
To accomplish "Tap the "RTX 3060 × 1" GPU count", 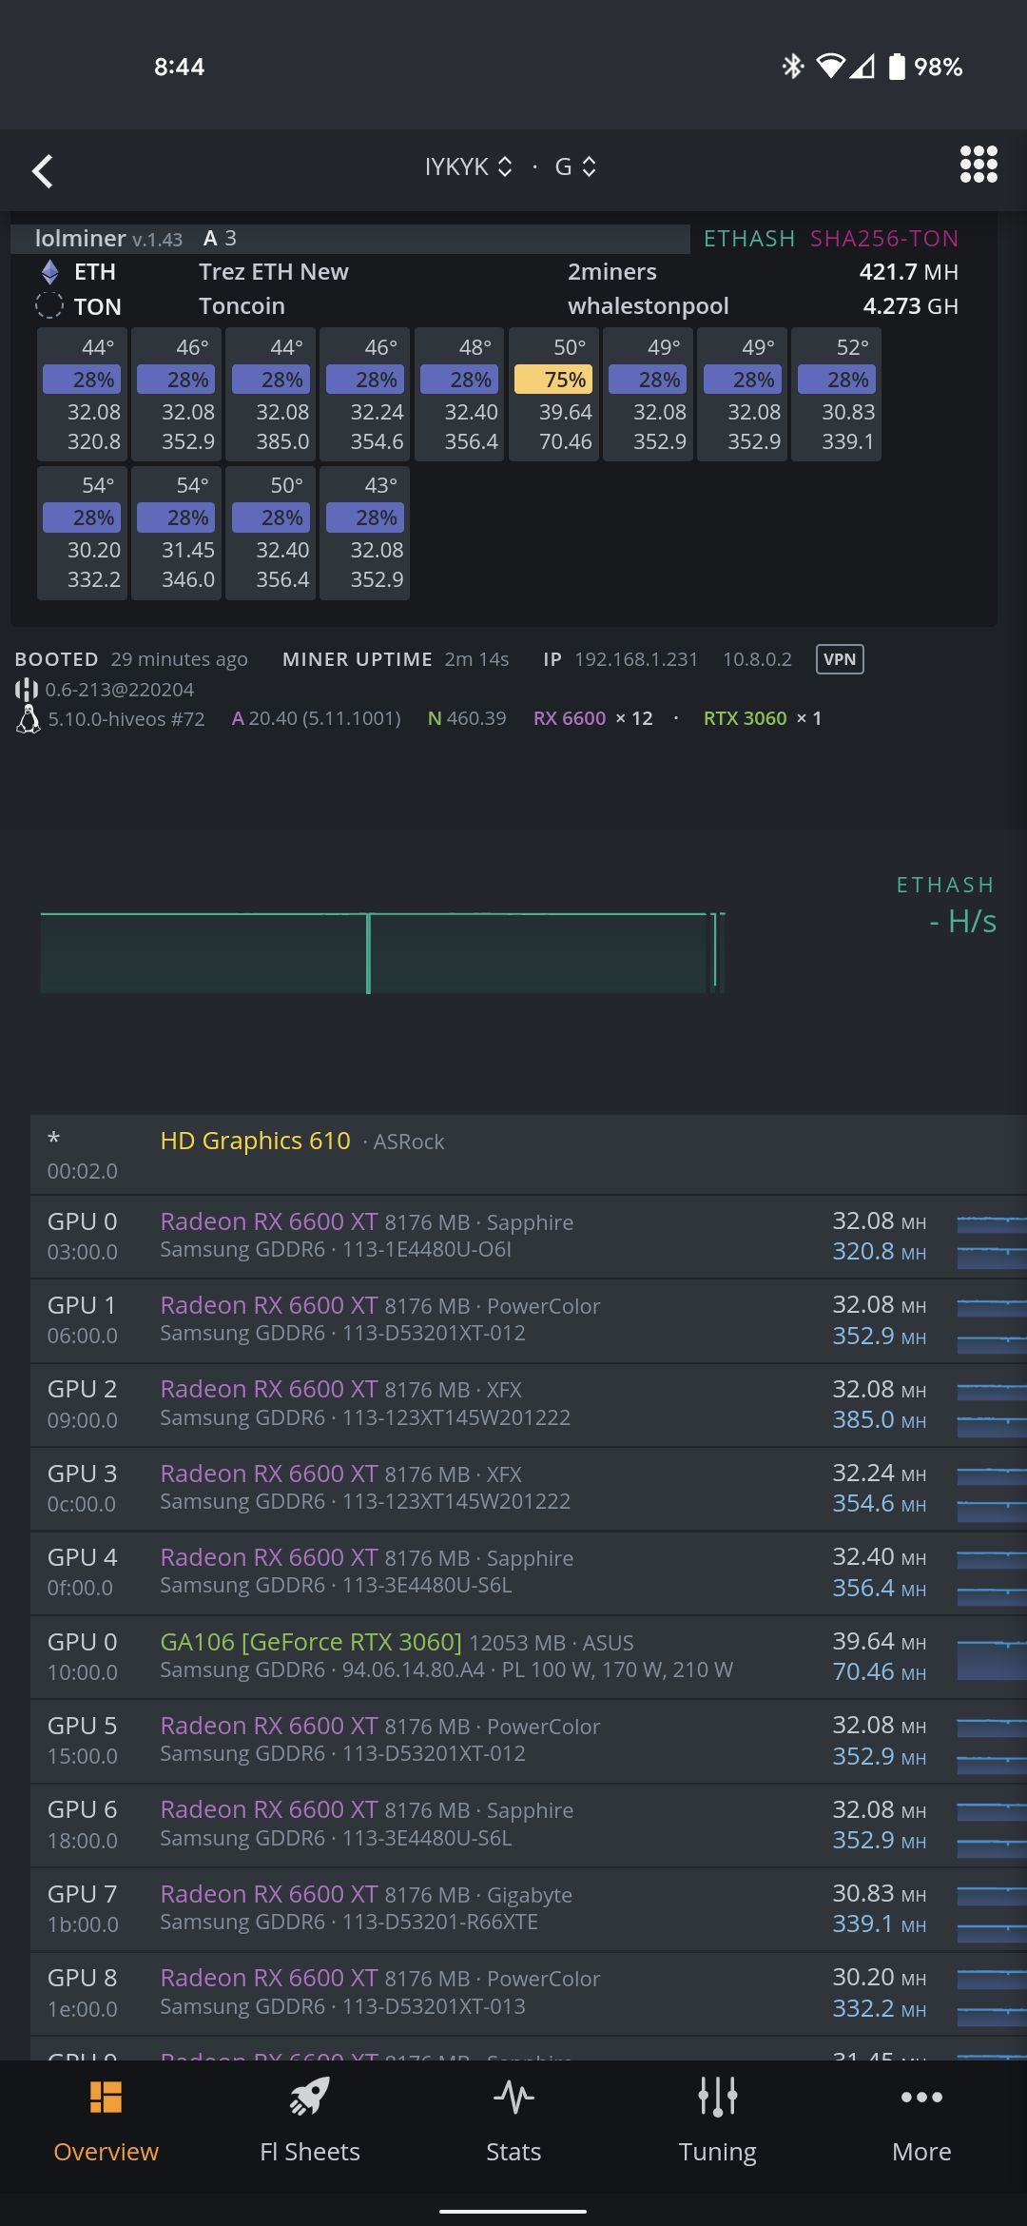I will 763,718.
